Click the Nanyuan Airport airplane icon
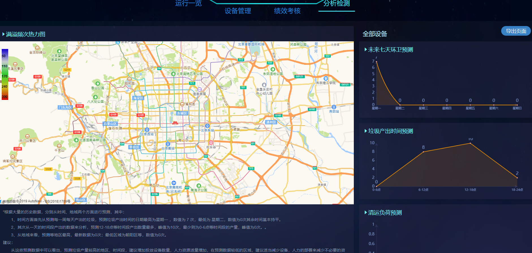Viewport: 532px width, 253px height. (174, 183)
